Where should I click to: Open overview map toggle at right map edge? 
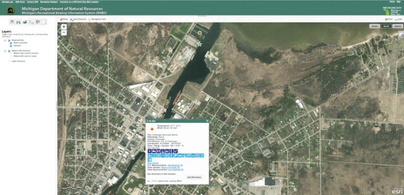click(x=402, y=34)
